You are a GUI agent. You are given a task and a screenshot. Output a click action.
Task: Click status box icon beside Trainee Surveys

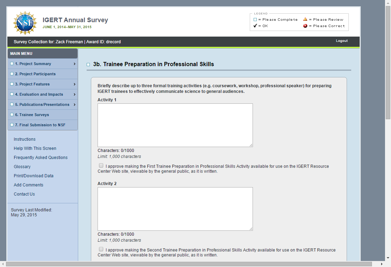(12, 115)
